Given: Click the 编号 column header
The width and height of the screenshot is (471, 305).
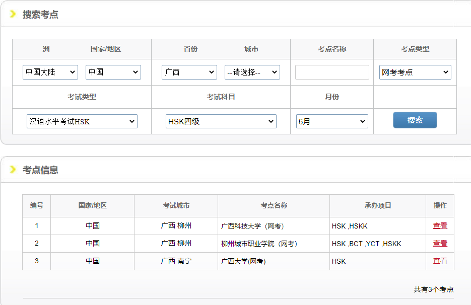Looking at the screenshot, I should [37, 205].
